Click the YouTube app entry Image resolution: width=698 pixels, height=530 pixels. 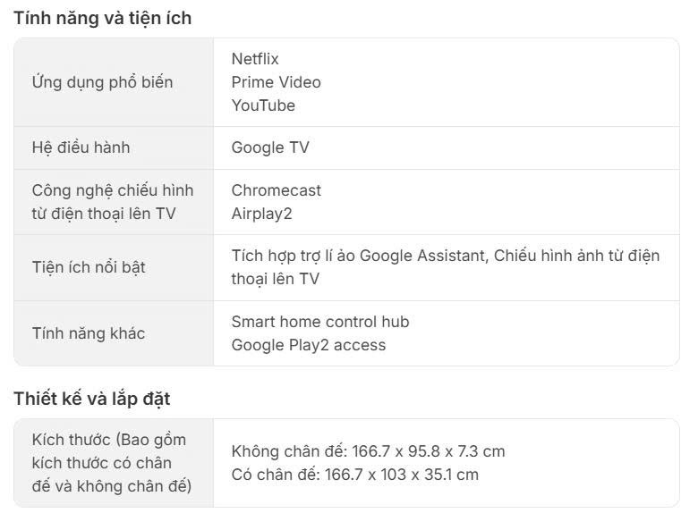coord(263,105)
